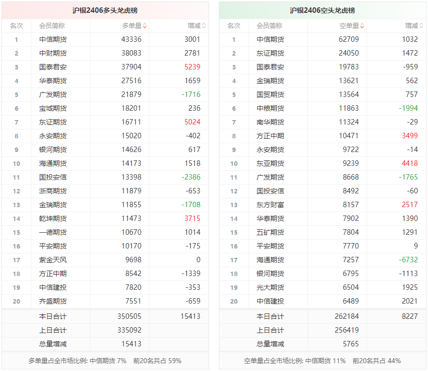428x371 pixels.
Task: Click red change value 3715
Action: [x=192, y=218]
